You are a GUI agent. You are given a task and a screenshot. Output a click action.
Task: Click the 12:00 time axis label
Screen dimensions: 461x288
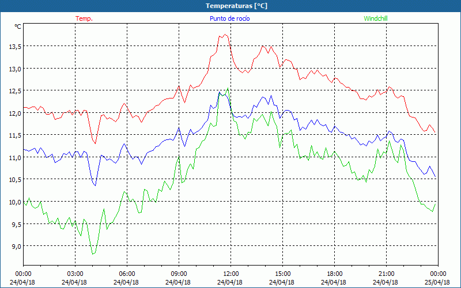pos(231,274)
